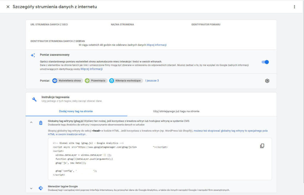Click the Instrukcje tagowania heading
This screenshot has height=195, width=304.
pyautogui.click(x=56, y=97)
